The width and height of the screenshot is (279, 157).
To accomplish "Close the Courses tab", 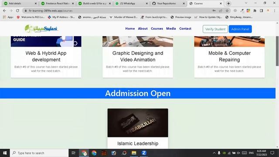I will tap(221, 3).
